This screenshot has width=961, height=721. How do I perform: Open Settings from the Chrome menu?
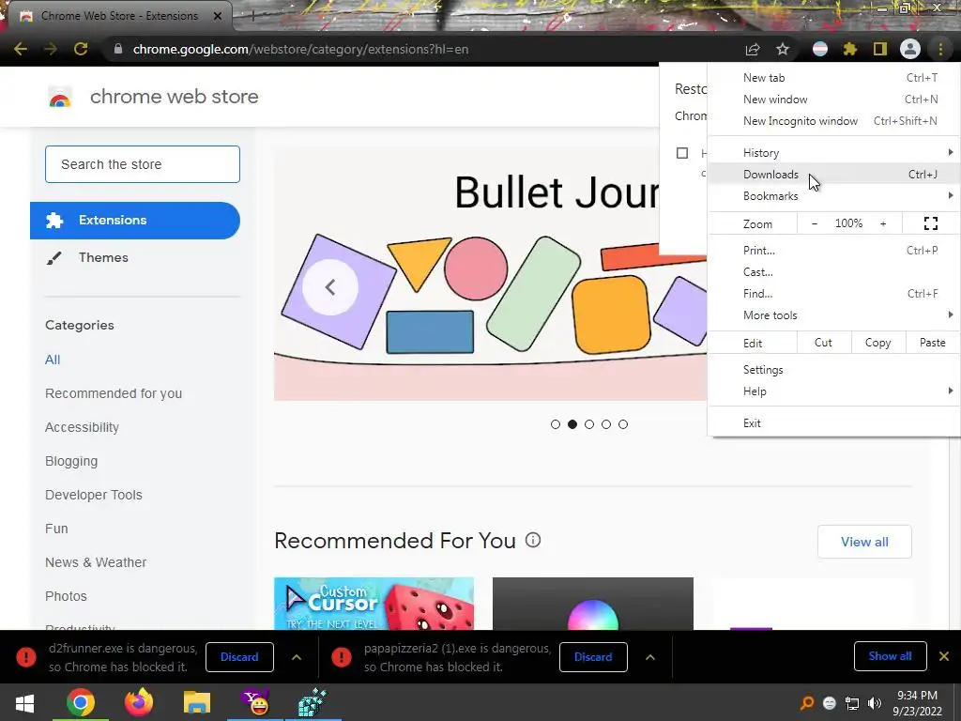[x=834, y=370]
